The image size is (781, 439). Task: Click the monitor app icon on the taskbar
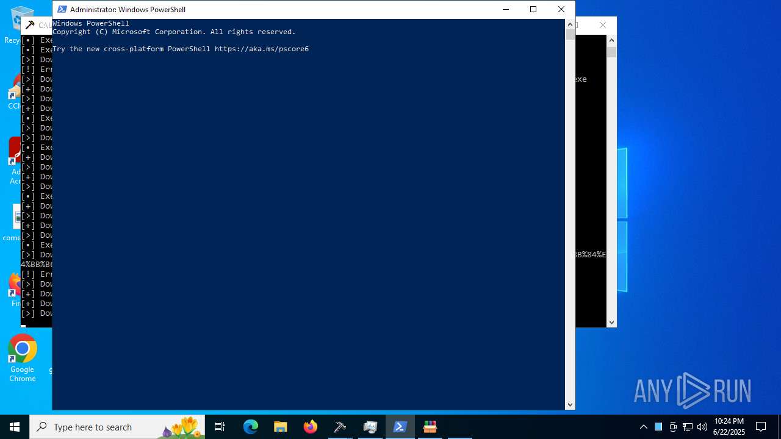[x=370, y=427]
